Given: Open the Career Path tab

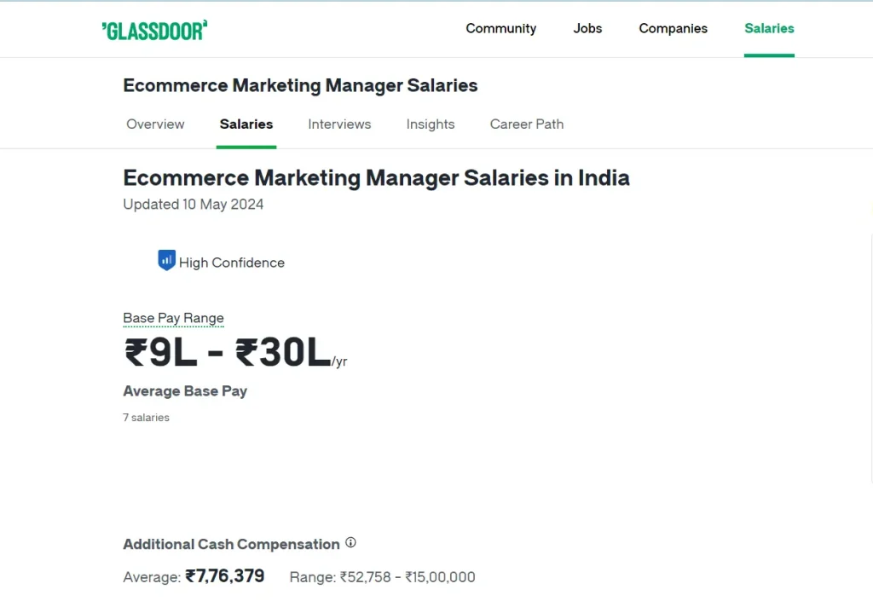Looking at the screenshot, I should (526, 124).
